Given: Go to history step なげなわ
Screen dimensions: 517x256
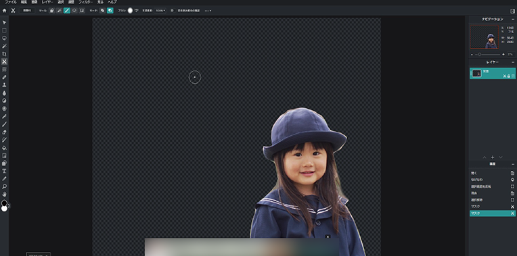Looking at the screenshot, I should (493, 180).
